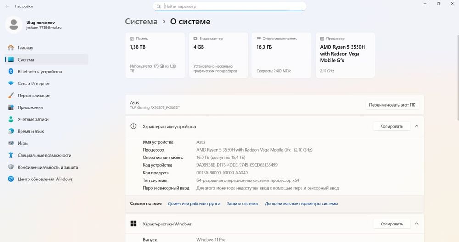
Task: Select the 64-разрядная операционная система text
Action: (x=248, y=180)
